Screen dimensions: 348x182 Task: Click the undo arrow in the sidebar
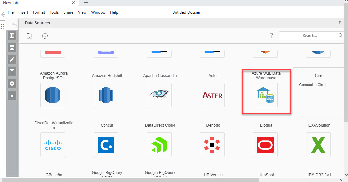[x=14, y=24]
